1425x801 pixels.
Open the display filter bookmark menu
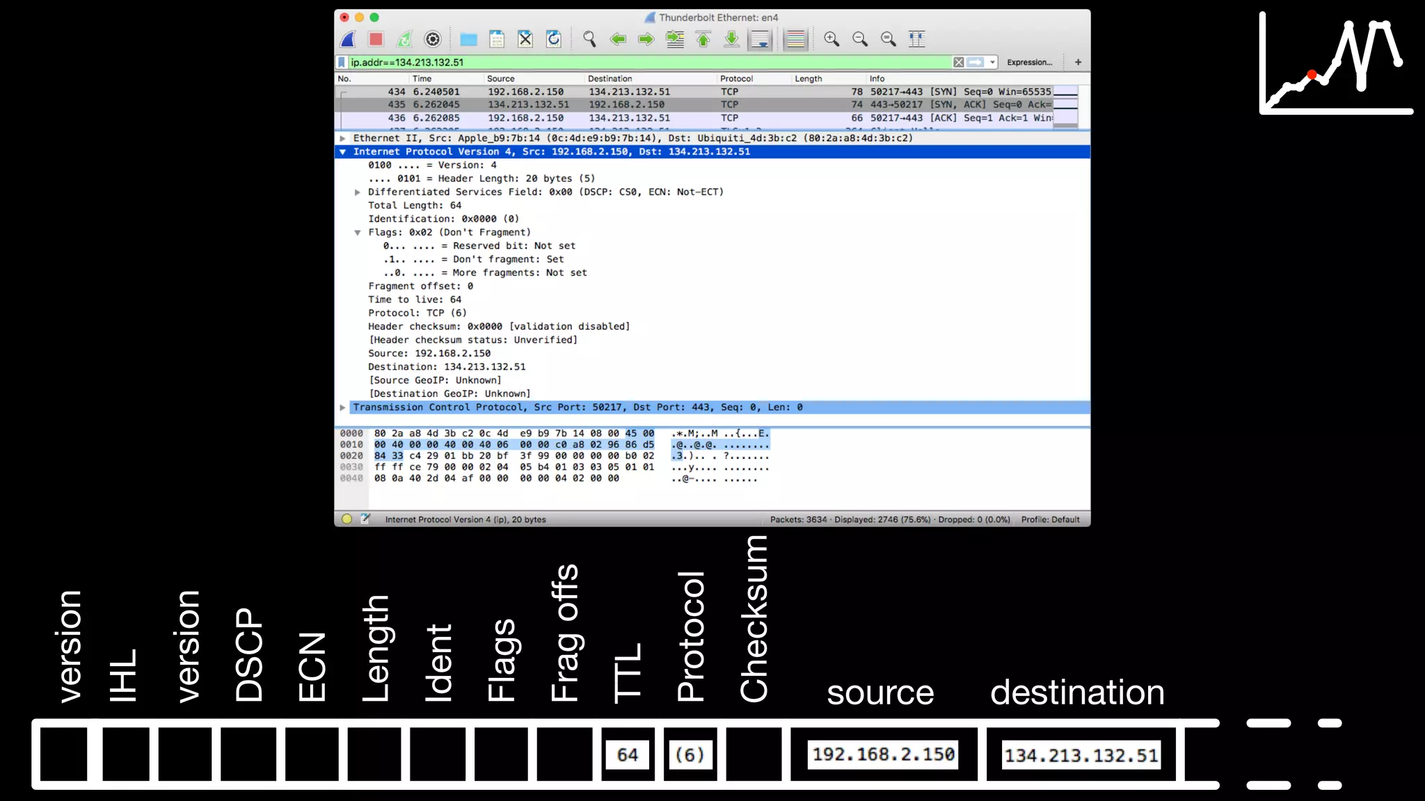pos(342,62)
